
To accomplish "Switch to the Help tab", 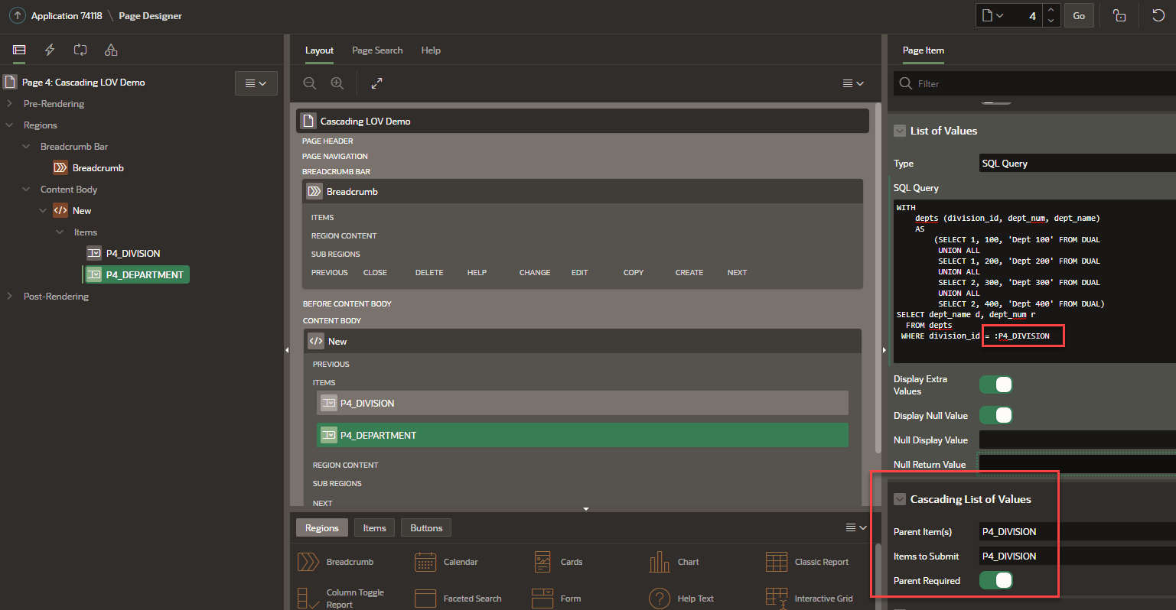I will [x=431, y=50].
